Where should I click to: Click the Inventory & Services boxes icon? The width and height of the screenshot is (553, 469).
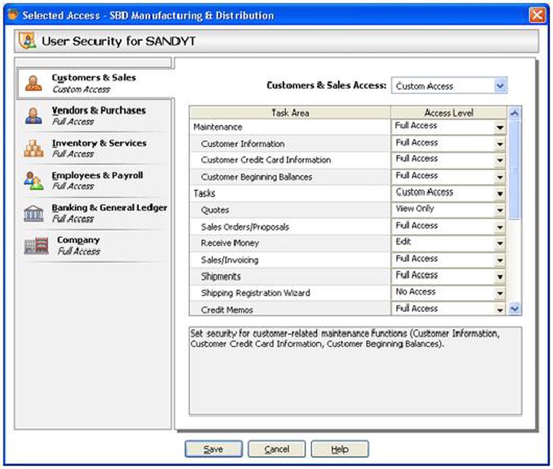33,148
